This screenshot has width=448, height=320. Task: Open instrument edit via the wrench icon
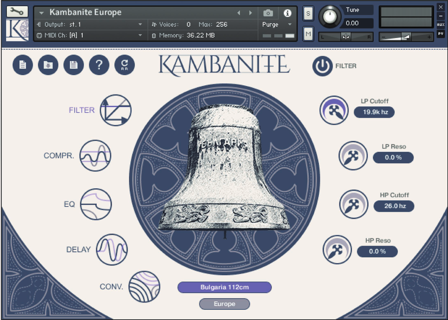click(x=17, y=11)
